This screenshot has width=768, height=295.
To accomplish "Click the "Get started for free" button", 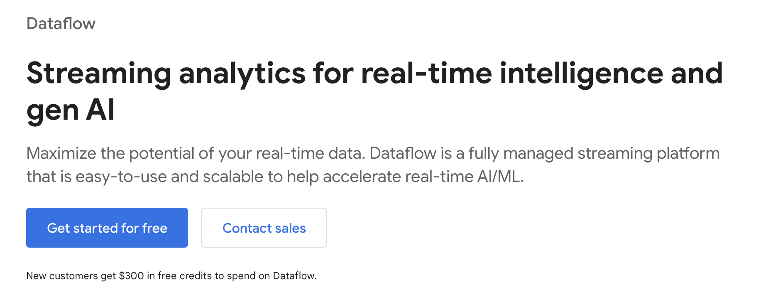I will tap(107, 228).
